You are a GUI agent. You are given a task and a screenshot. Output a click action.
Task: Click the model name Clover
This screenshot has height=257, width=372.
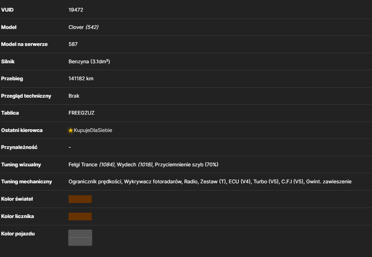click(x=76, y=27)
